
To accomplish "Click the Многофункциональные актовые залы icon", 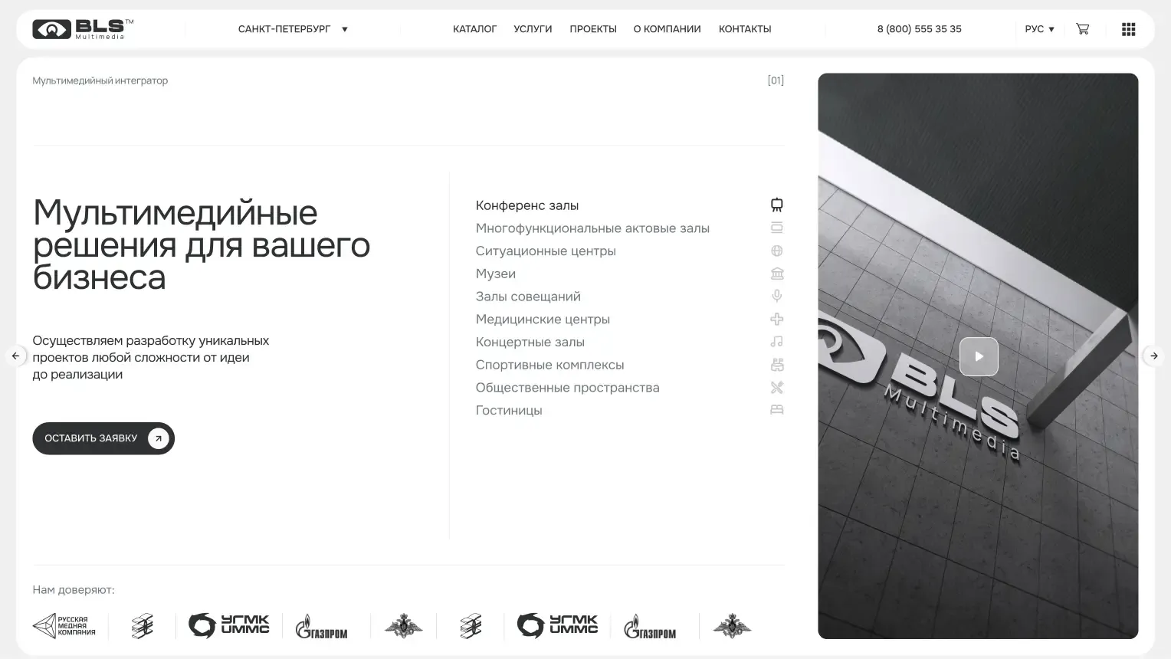I will 776,228.
